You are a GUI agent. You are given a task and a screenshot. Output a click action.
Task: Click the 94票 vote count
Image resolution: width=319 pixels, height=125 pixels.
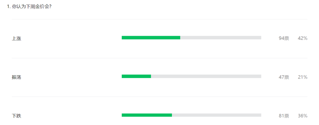point(284,38)
